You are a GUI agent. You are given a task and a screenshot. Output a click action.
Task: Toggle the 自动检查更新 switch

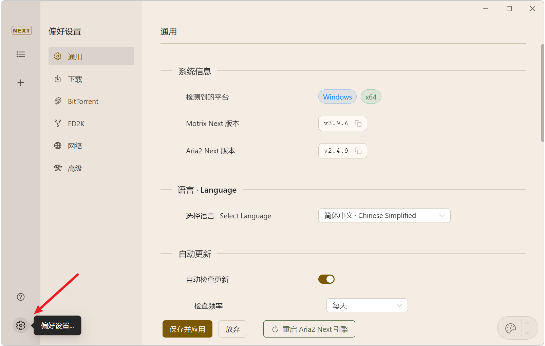coord(326,279)
